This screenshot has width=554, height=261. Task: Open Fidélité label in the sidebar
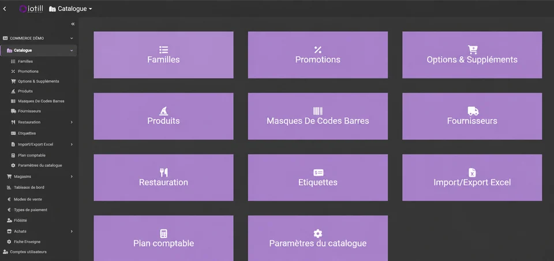21,221
